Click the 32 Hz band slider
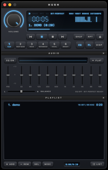Screen dimensions: 108x170 [x=22, y=75]
